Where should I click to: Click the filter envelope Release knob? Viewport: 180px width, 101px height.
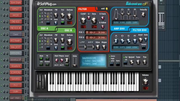[135, 41]
